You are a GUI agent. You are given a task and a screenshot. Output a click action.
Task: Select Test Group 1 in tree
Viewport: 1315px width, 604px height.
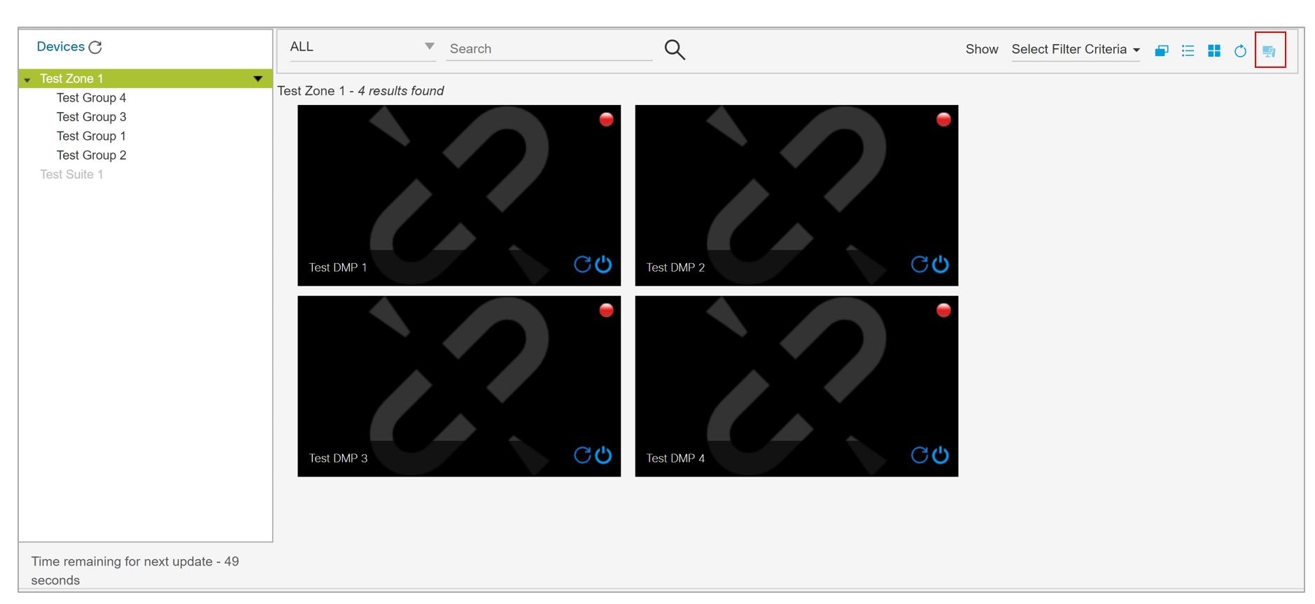coord(91,136)
